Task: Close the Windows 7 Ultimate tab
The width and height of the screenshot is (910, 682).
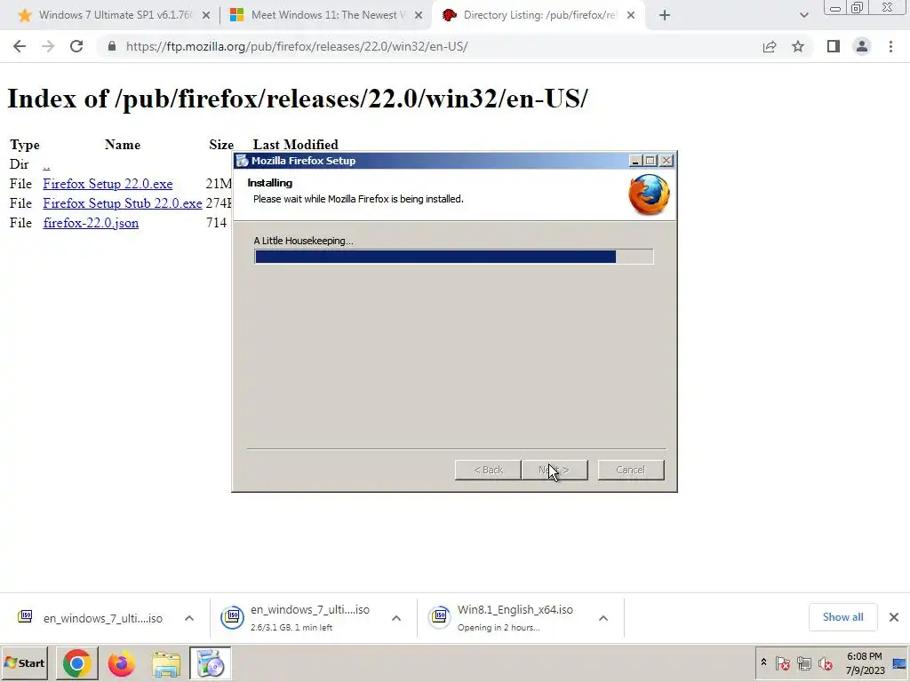Action: click(x=206, y=15)
